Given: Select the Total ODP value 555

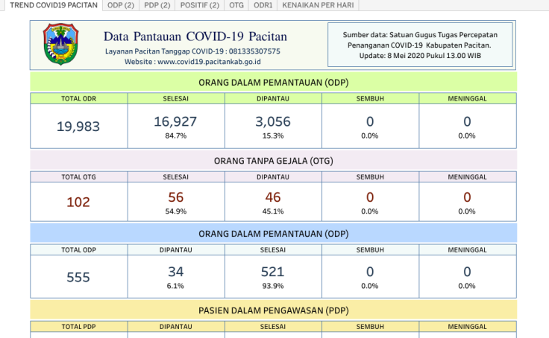Looking at the screenshot, I should click(x=78, y=278).
